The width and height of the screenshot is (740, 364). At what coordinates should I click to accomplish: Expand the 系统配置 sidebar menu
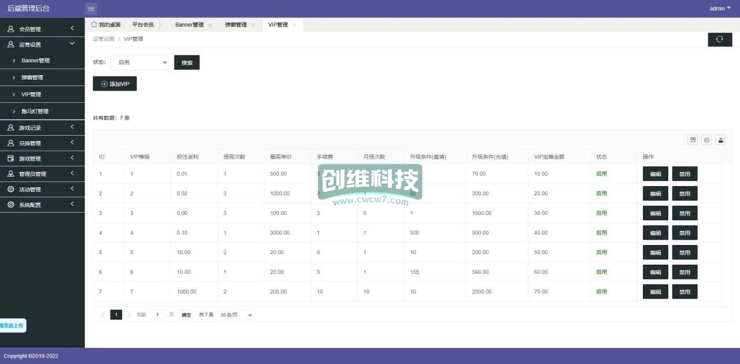pyautogui.click(x=42, y=205)
